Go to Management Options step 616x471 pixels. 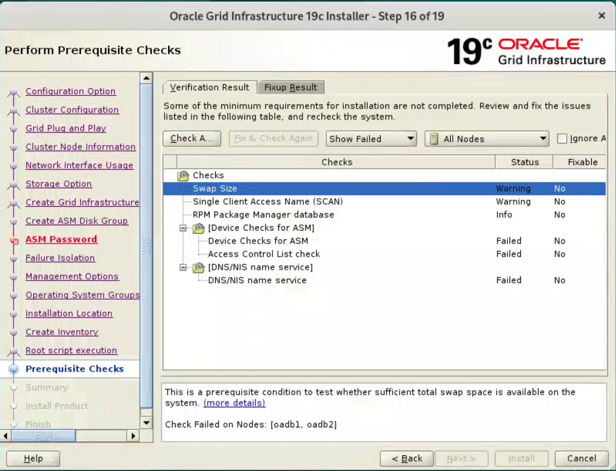click(x=72, y=276)
